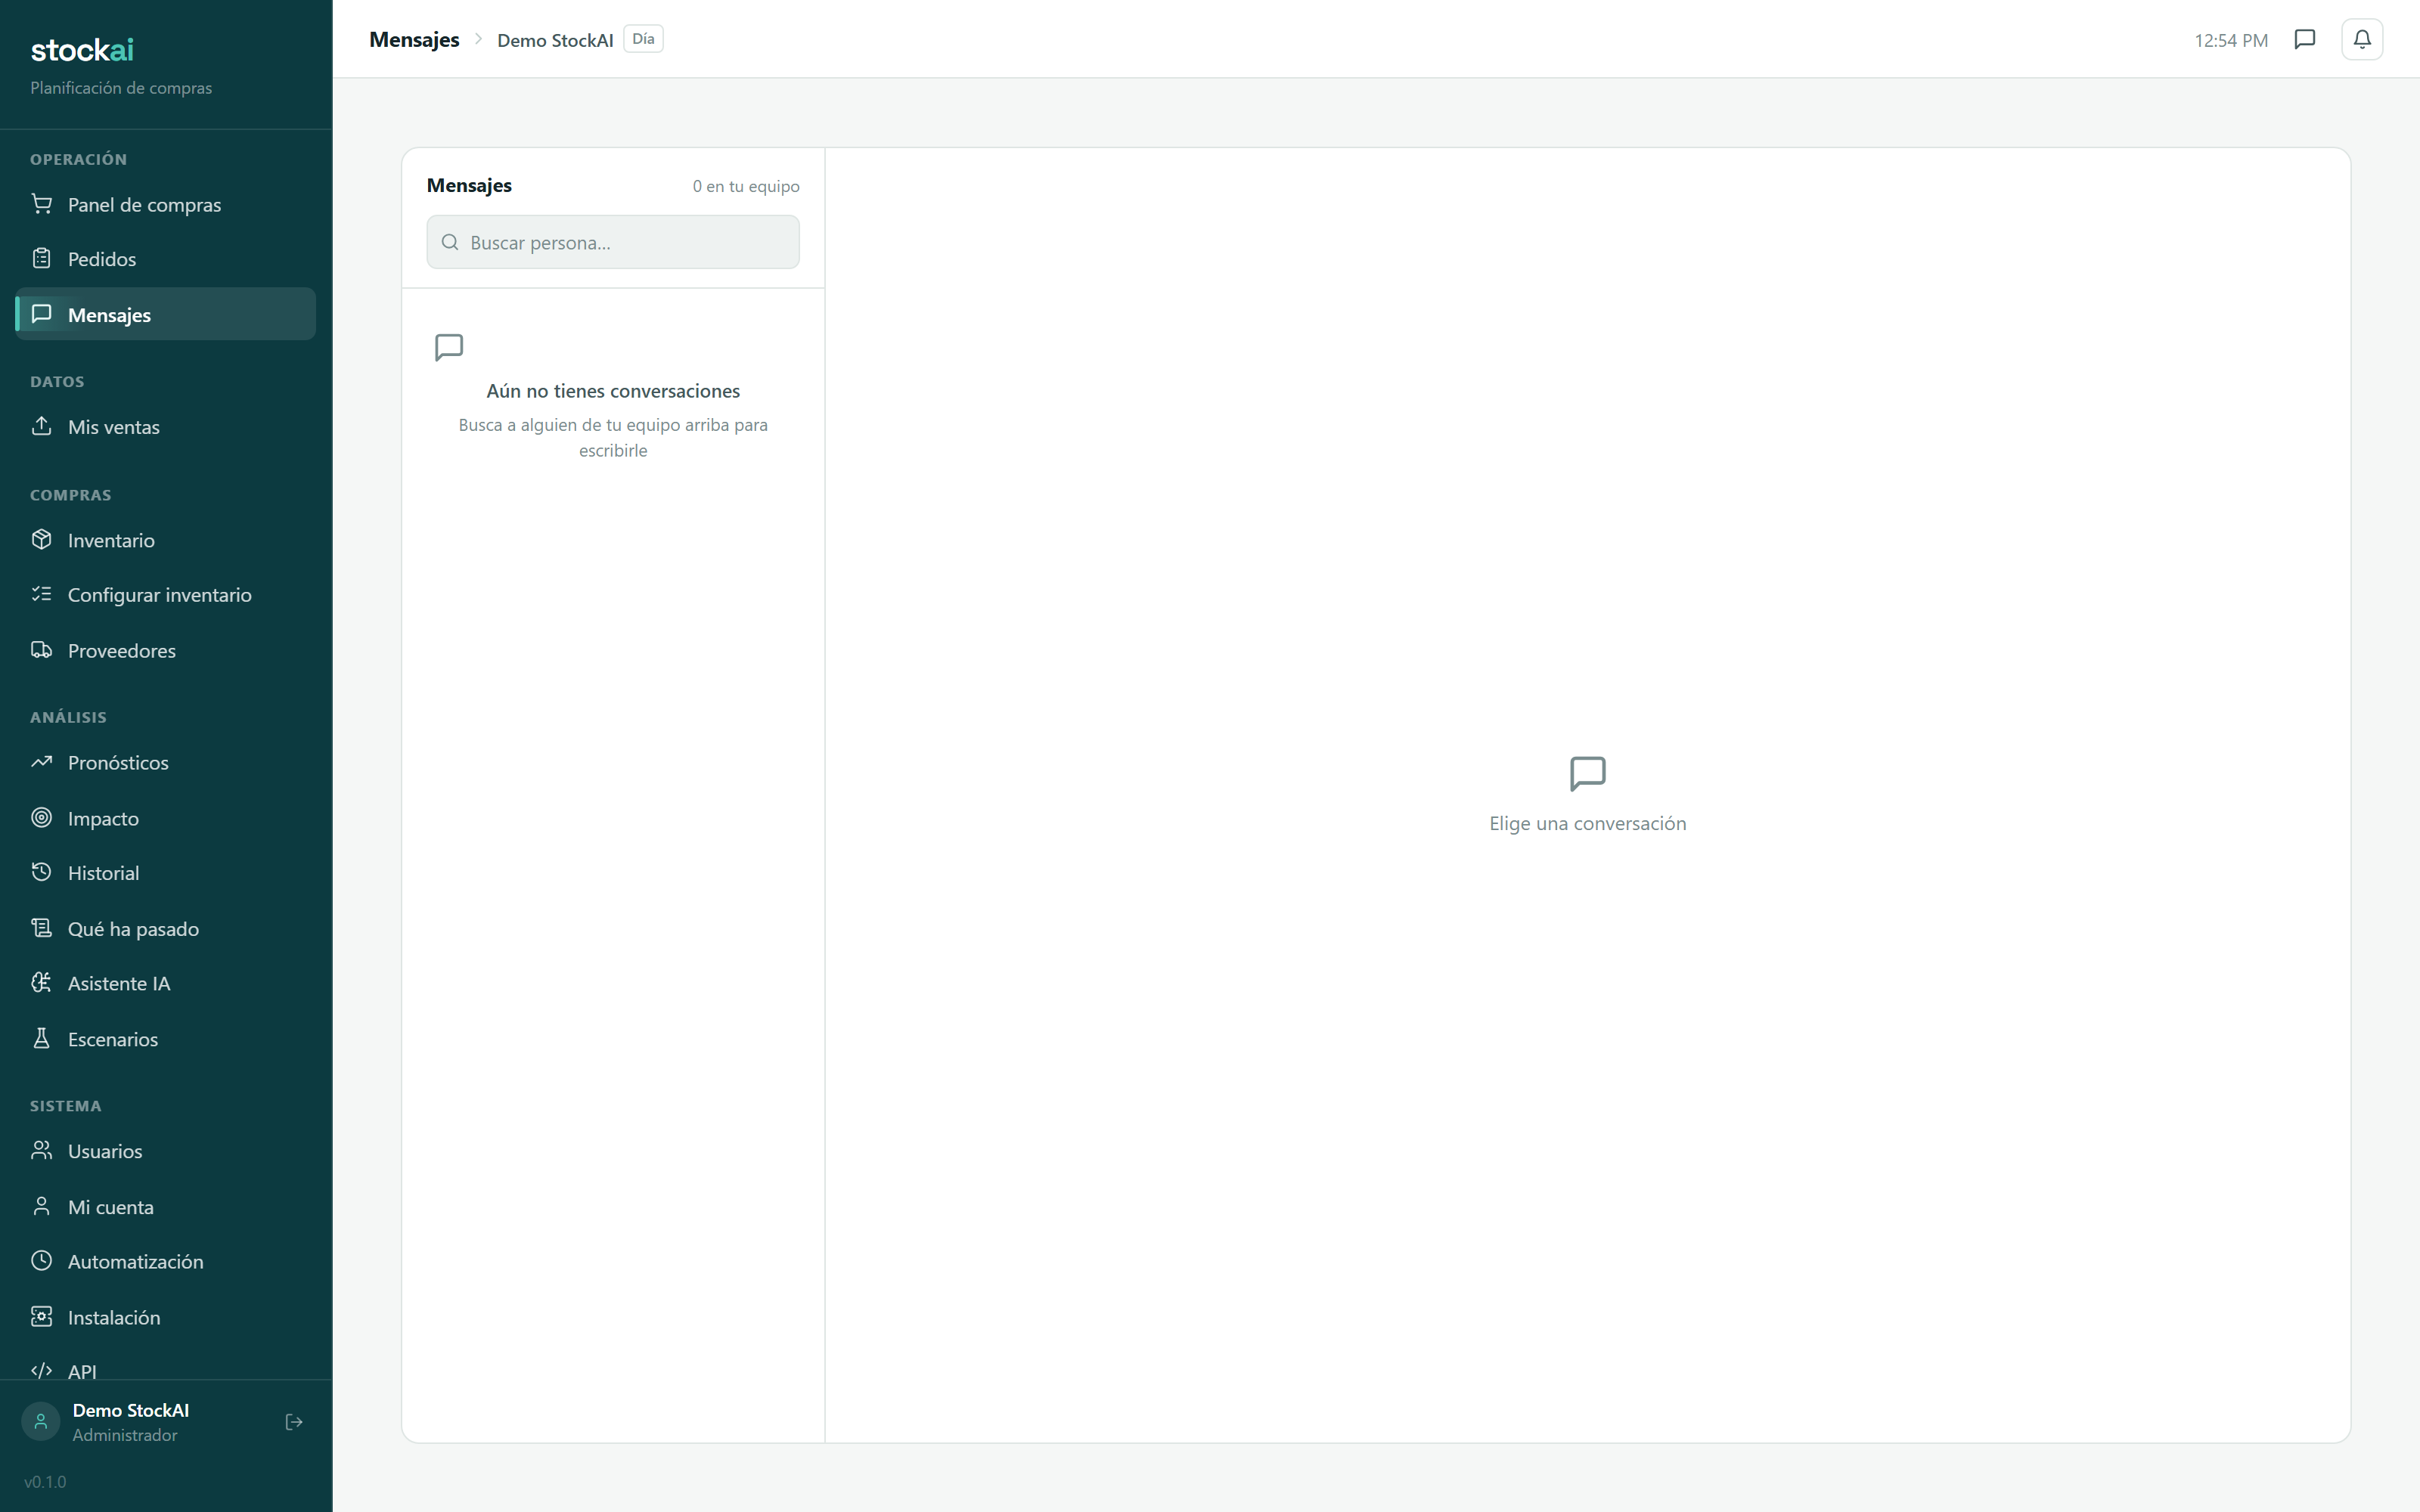Click the Mis ventas upload icon

pos(41,426)
